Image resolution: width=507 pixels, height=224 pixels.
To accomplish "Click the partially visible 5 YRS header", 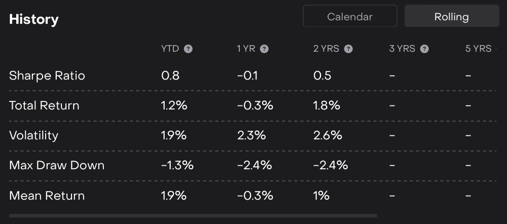I will click(478, 49).
